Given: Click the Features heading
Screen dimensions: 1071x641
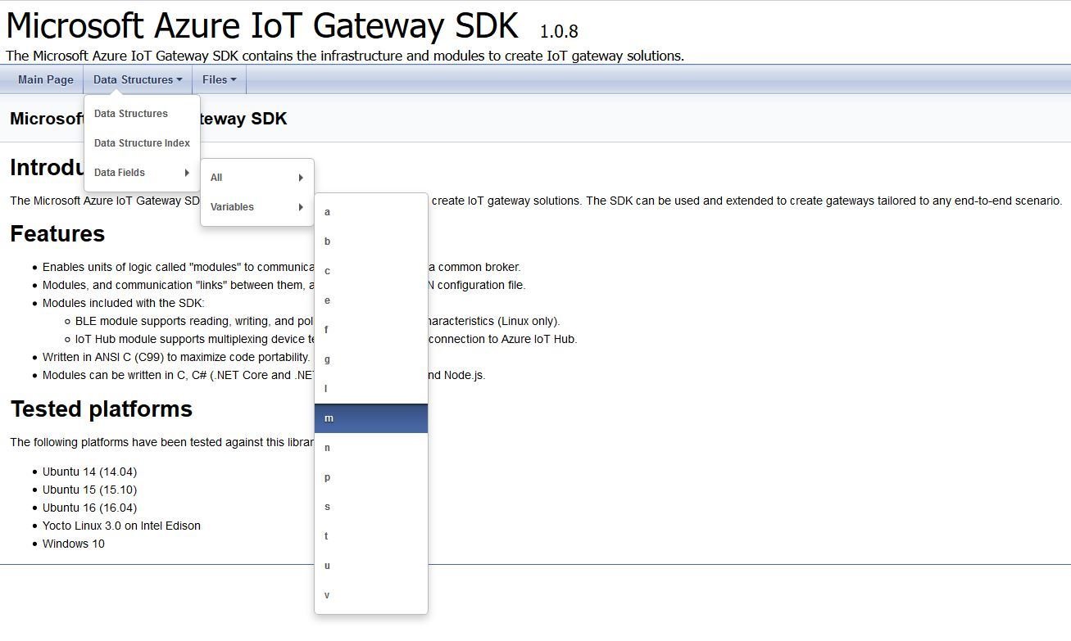Looking at the screenshot, I should tap(57, 234).
